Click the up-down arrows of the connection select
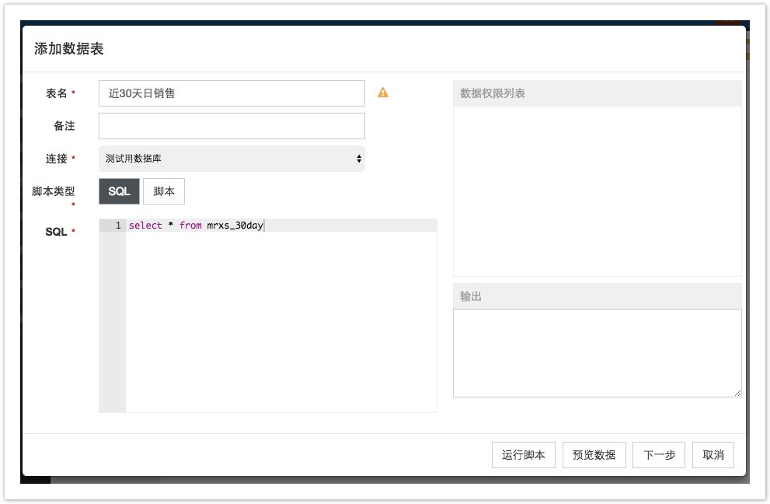Screen dimensions: 770x504 (359, 159)
